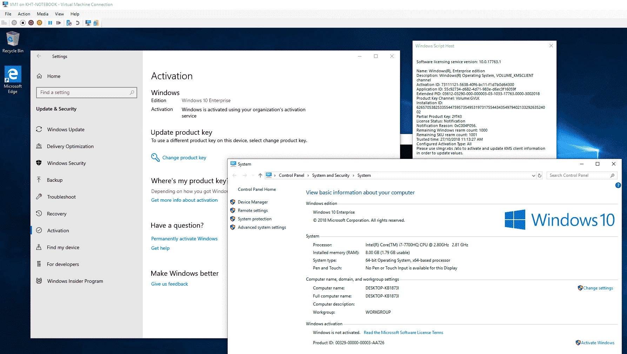This screenshot has width=627, height=354.
Task: Click Advanced system settings link
Action: coord(262,227)
